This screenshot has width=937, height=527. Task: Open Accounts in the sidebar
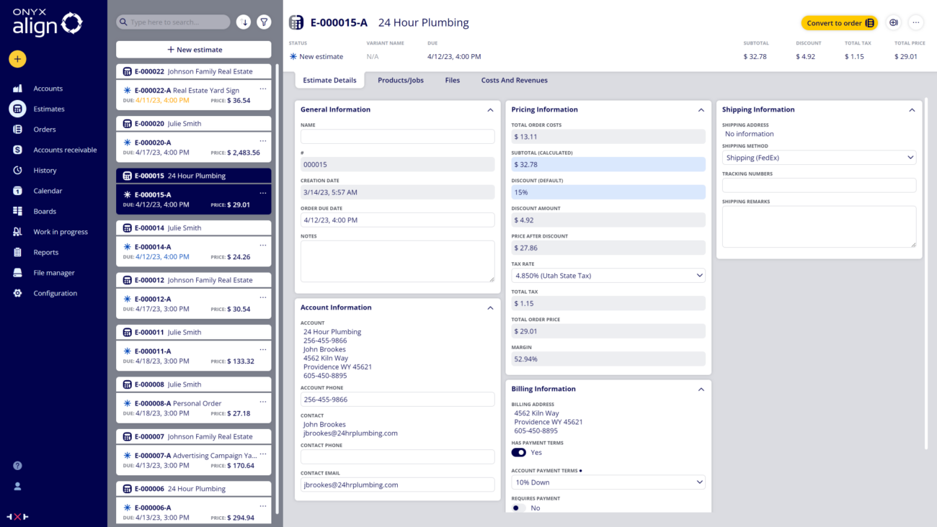48,89
